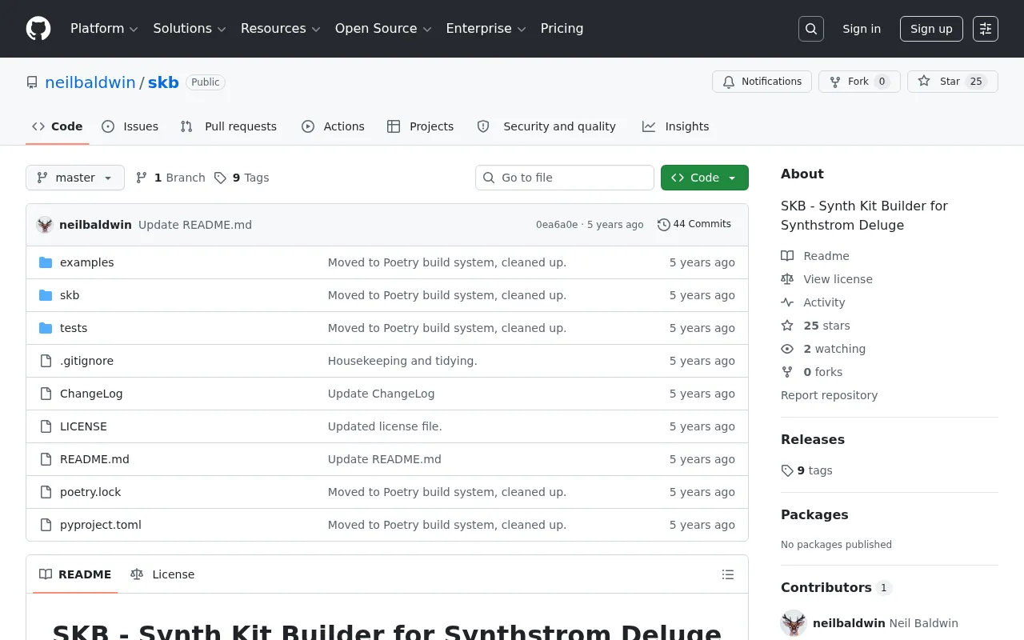
Task: Select the README tab in file panel
Action: [75, 574]
